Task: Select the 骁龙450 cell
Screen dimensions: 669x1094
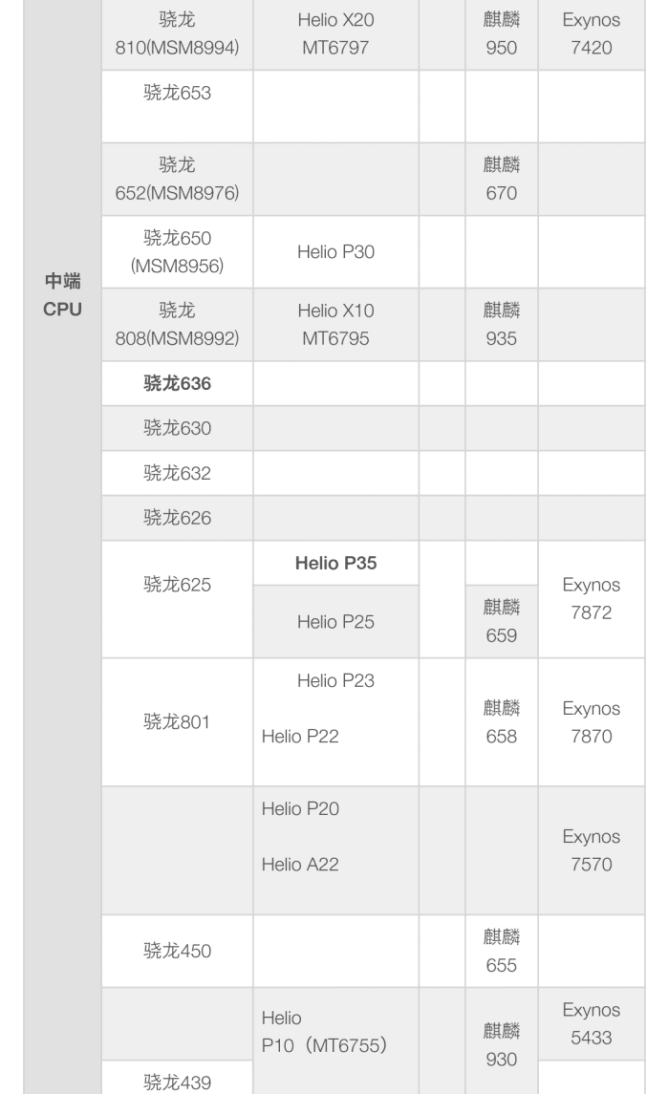Action: [177, 951]
